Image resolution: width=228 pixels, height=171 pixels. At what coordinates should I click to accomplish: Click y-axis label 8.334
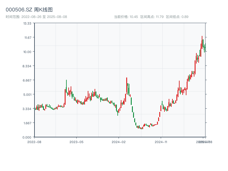(x=27, y=66)
